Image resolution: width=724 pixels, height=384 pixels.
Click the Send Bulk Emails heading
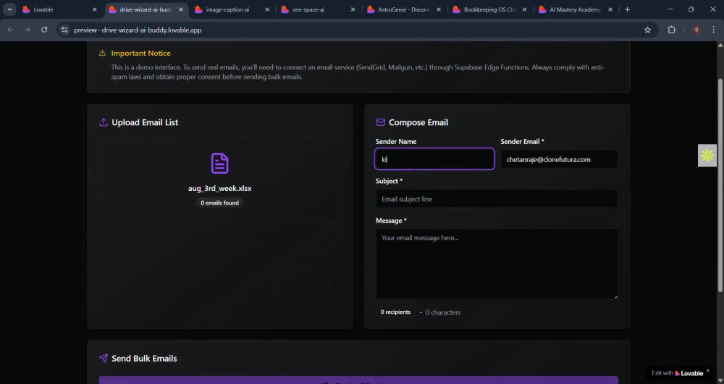144,358
